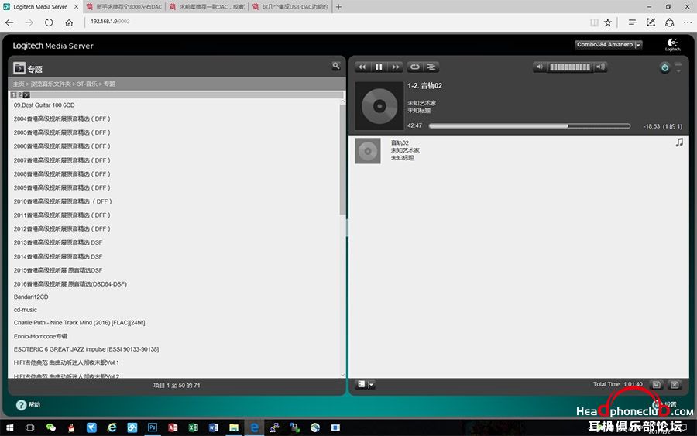Seek within the track progress bar

point(530,126)
